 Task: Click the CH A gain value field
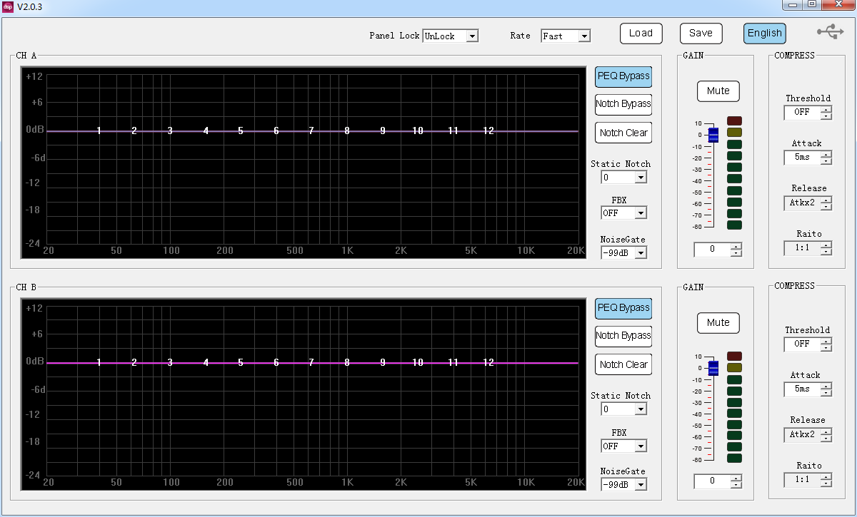(x=712, y=250)
